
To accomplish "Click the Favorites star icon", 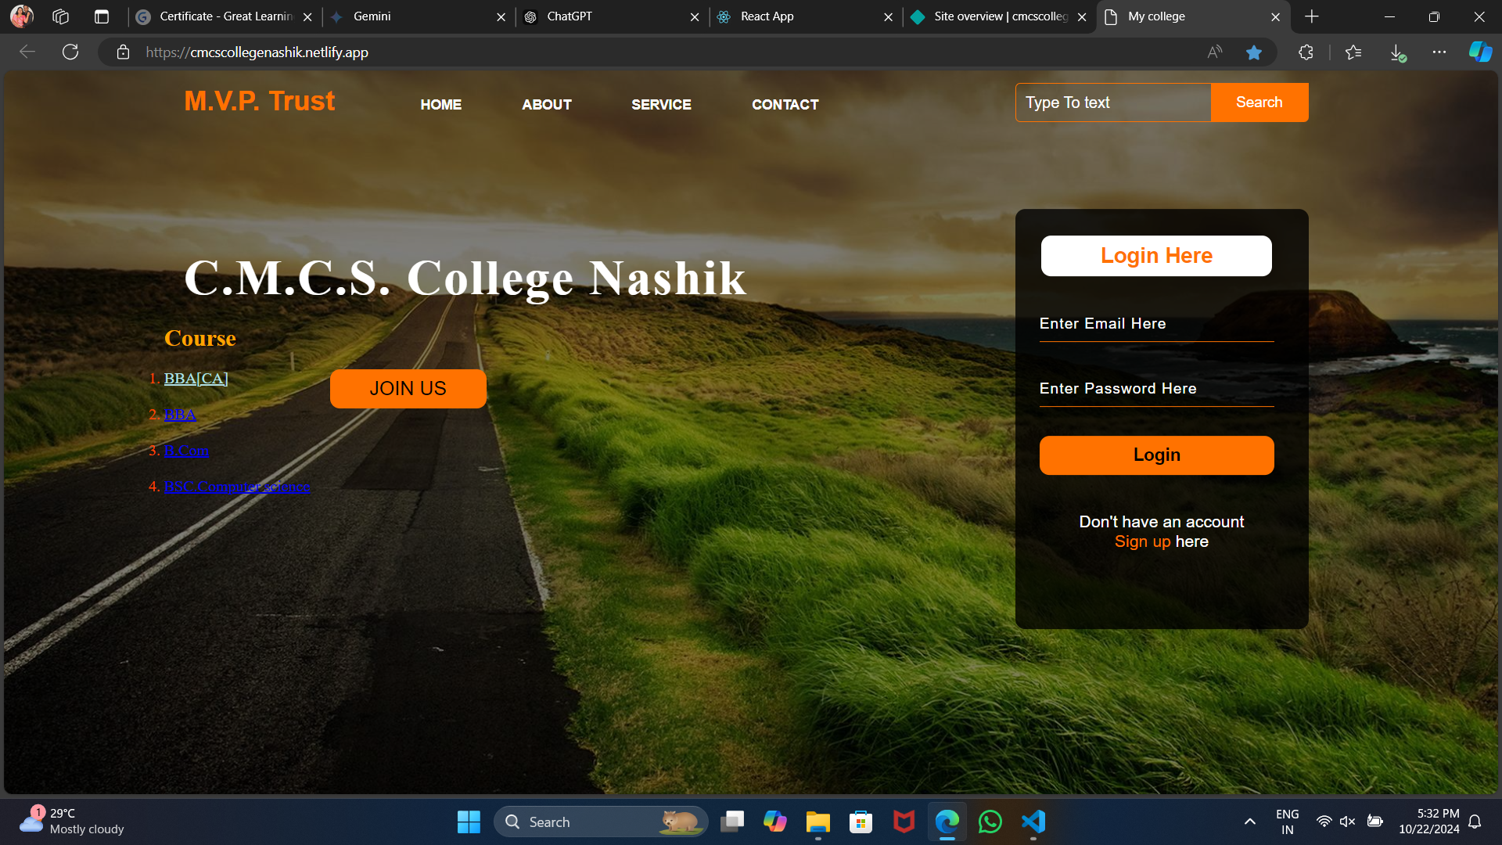I will [1254, 52].
